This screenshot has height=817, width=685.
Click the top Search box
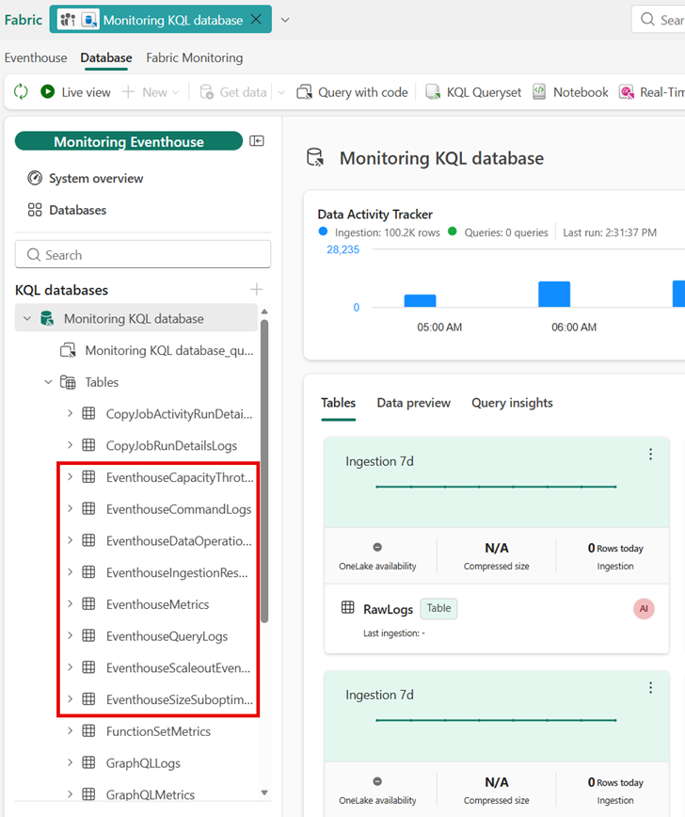point(659,20)
